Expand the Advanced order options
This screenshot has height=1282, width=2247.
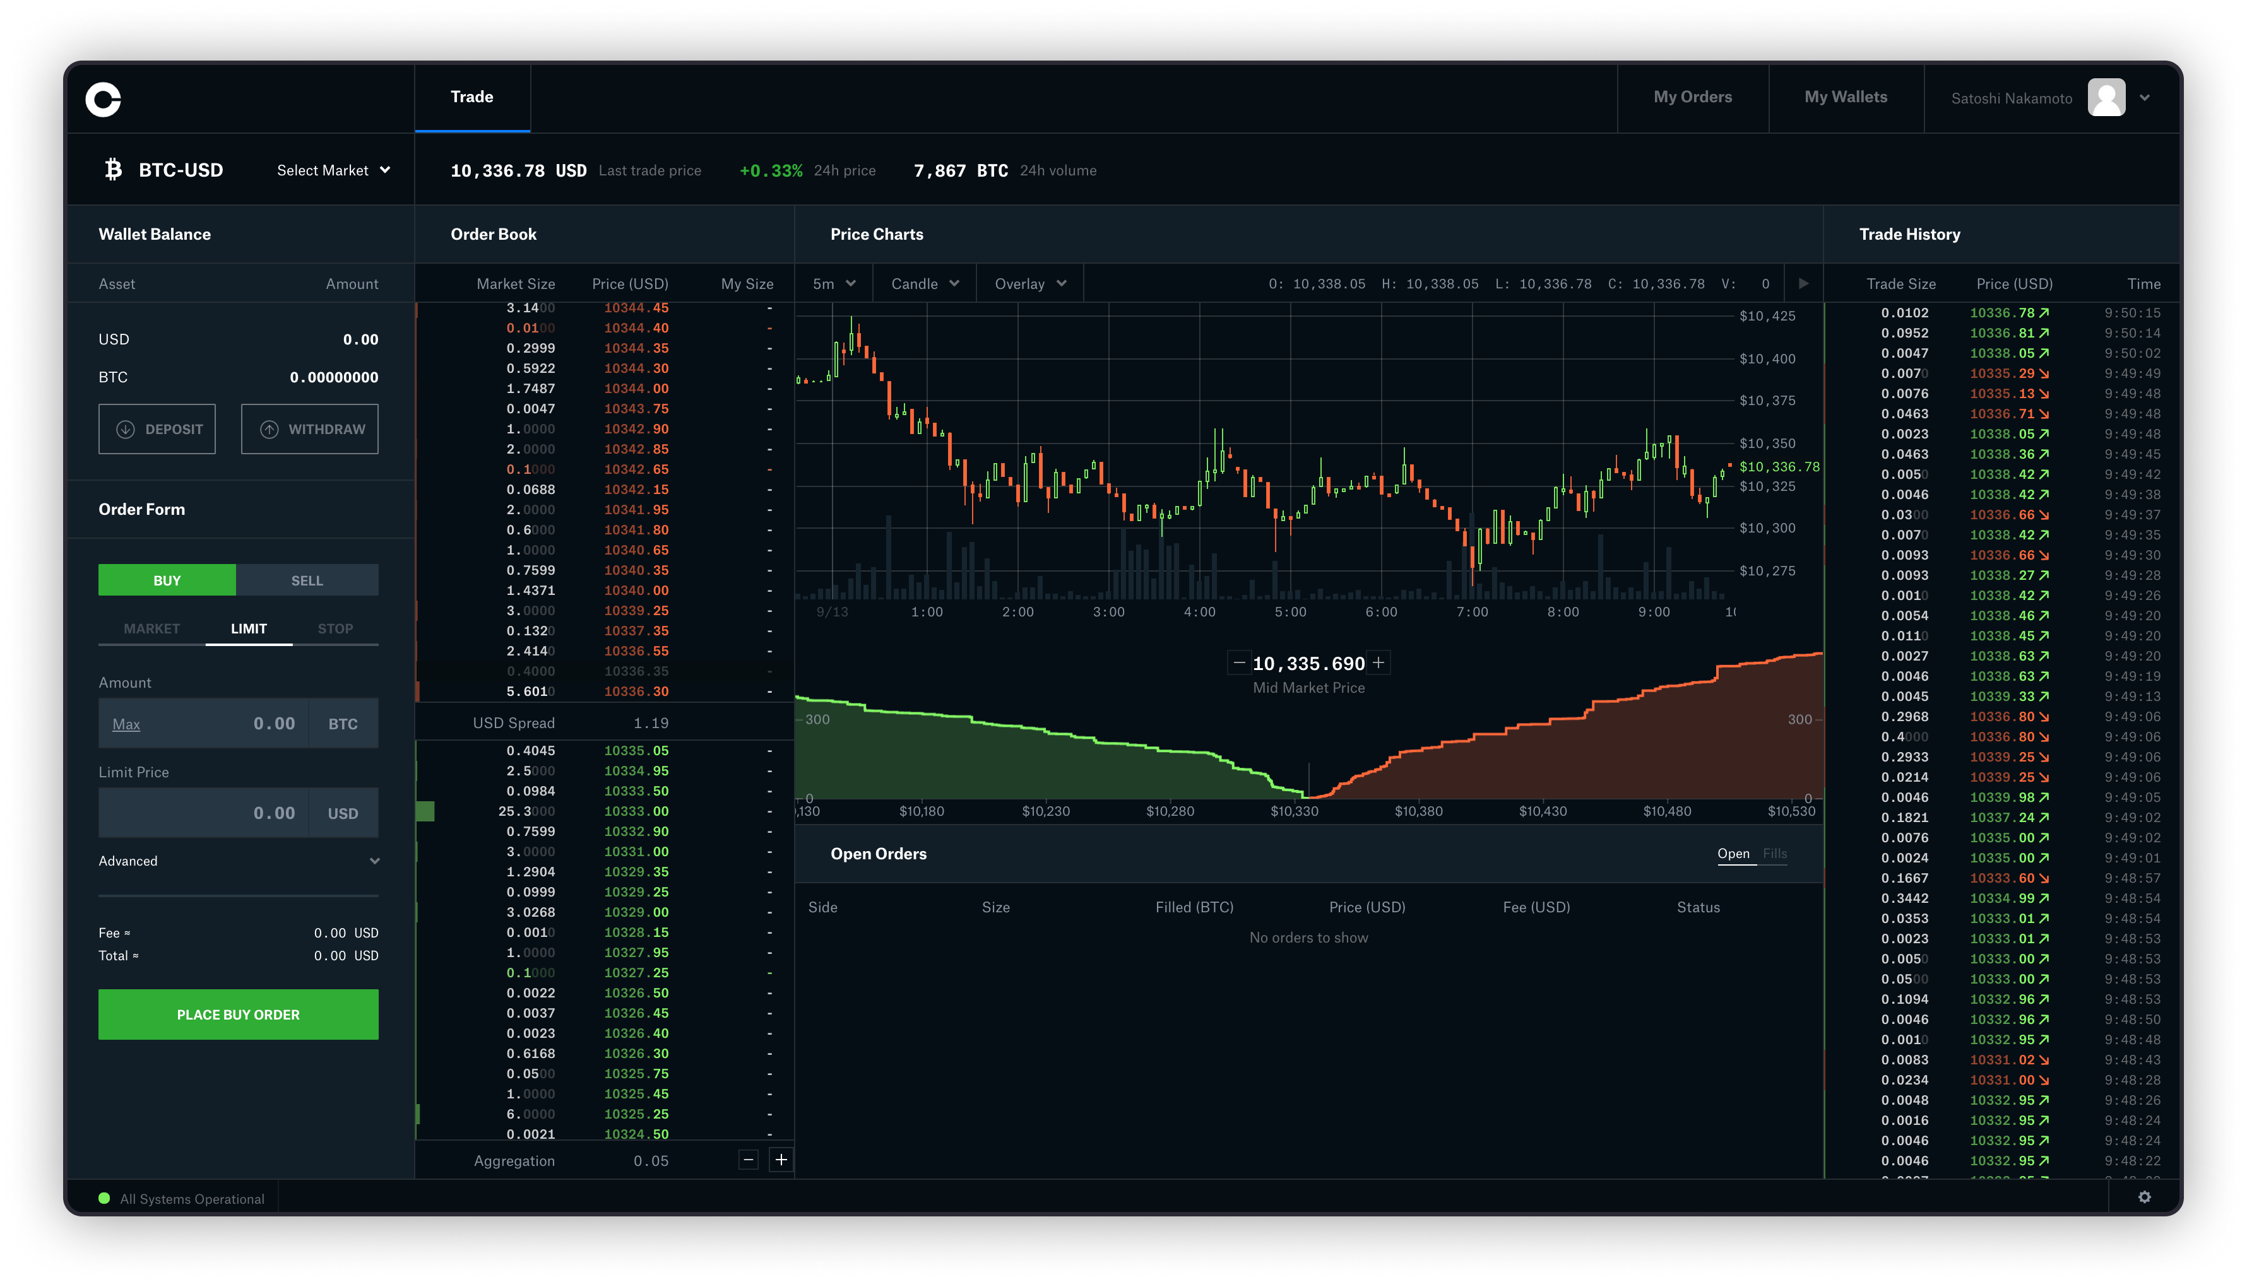click(239, 861)
